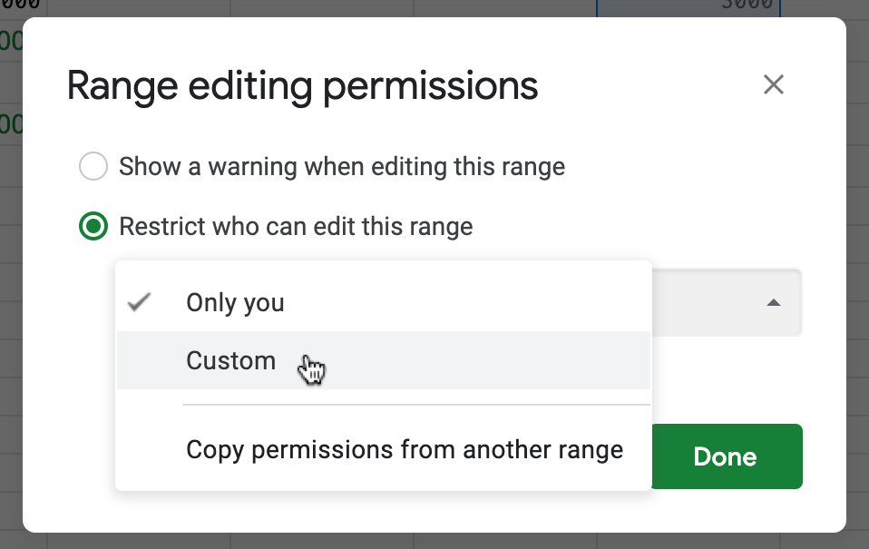Select the Show a warning radio button
The height and width of the screenshot is (549, 869).
[93, 167]
